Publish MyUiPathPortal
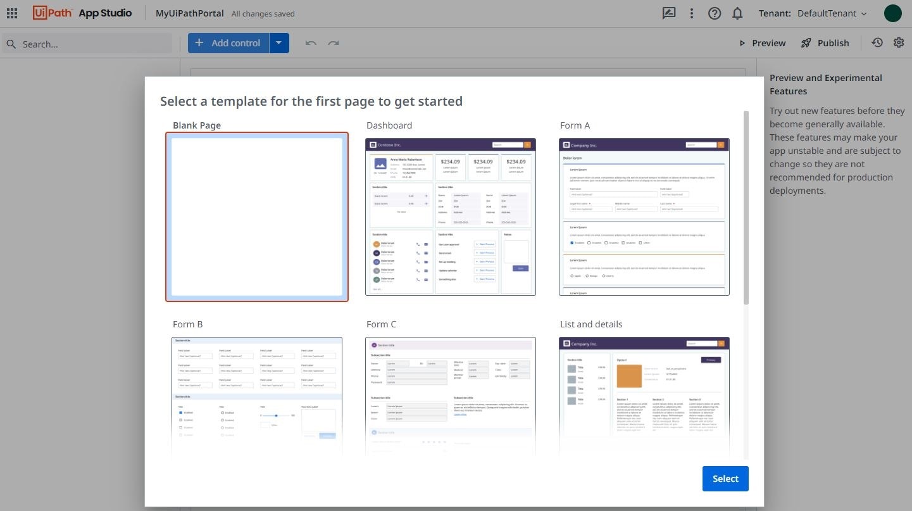 pyautogui.click(x=825, y=42)
